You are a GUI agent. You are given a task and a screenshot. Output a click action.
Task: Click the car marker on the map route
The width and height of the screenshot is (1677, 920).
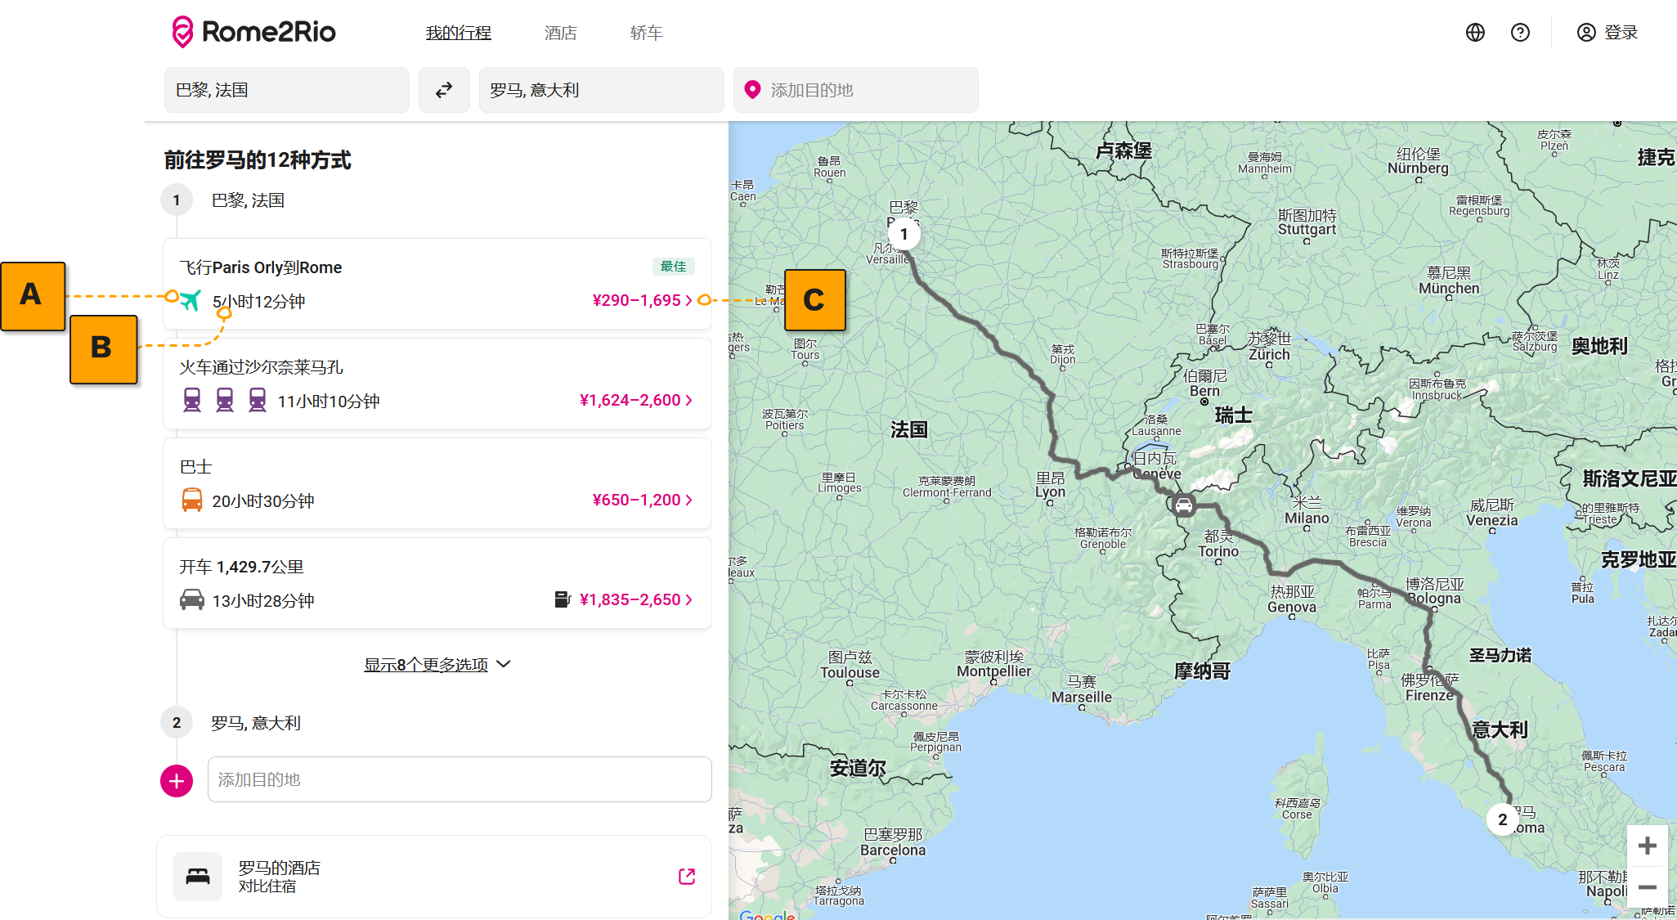pos(1183,505)
